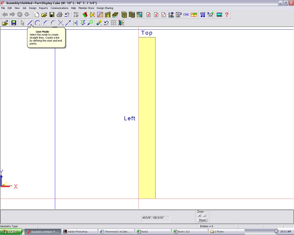Select the eraser tool

point(99,23)
